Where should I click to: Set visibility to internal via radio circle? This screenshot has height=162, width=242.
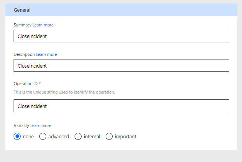78,136
